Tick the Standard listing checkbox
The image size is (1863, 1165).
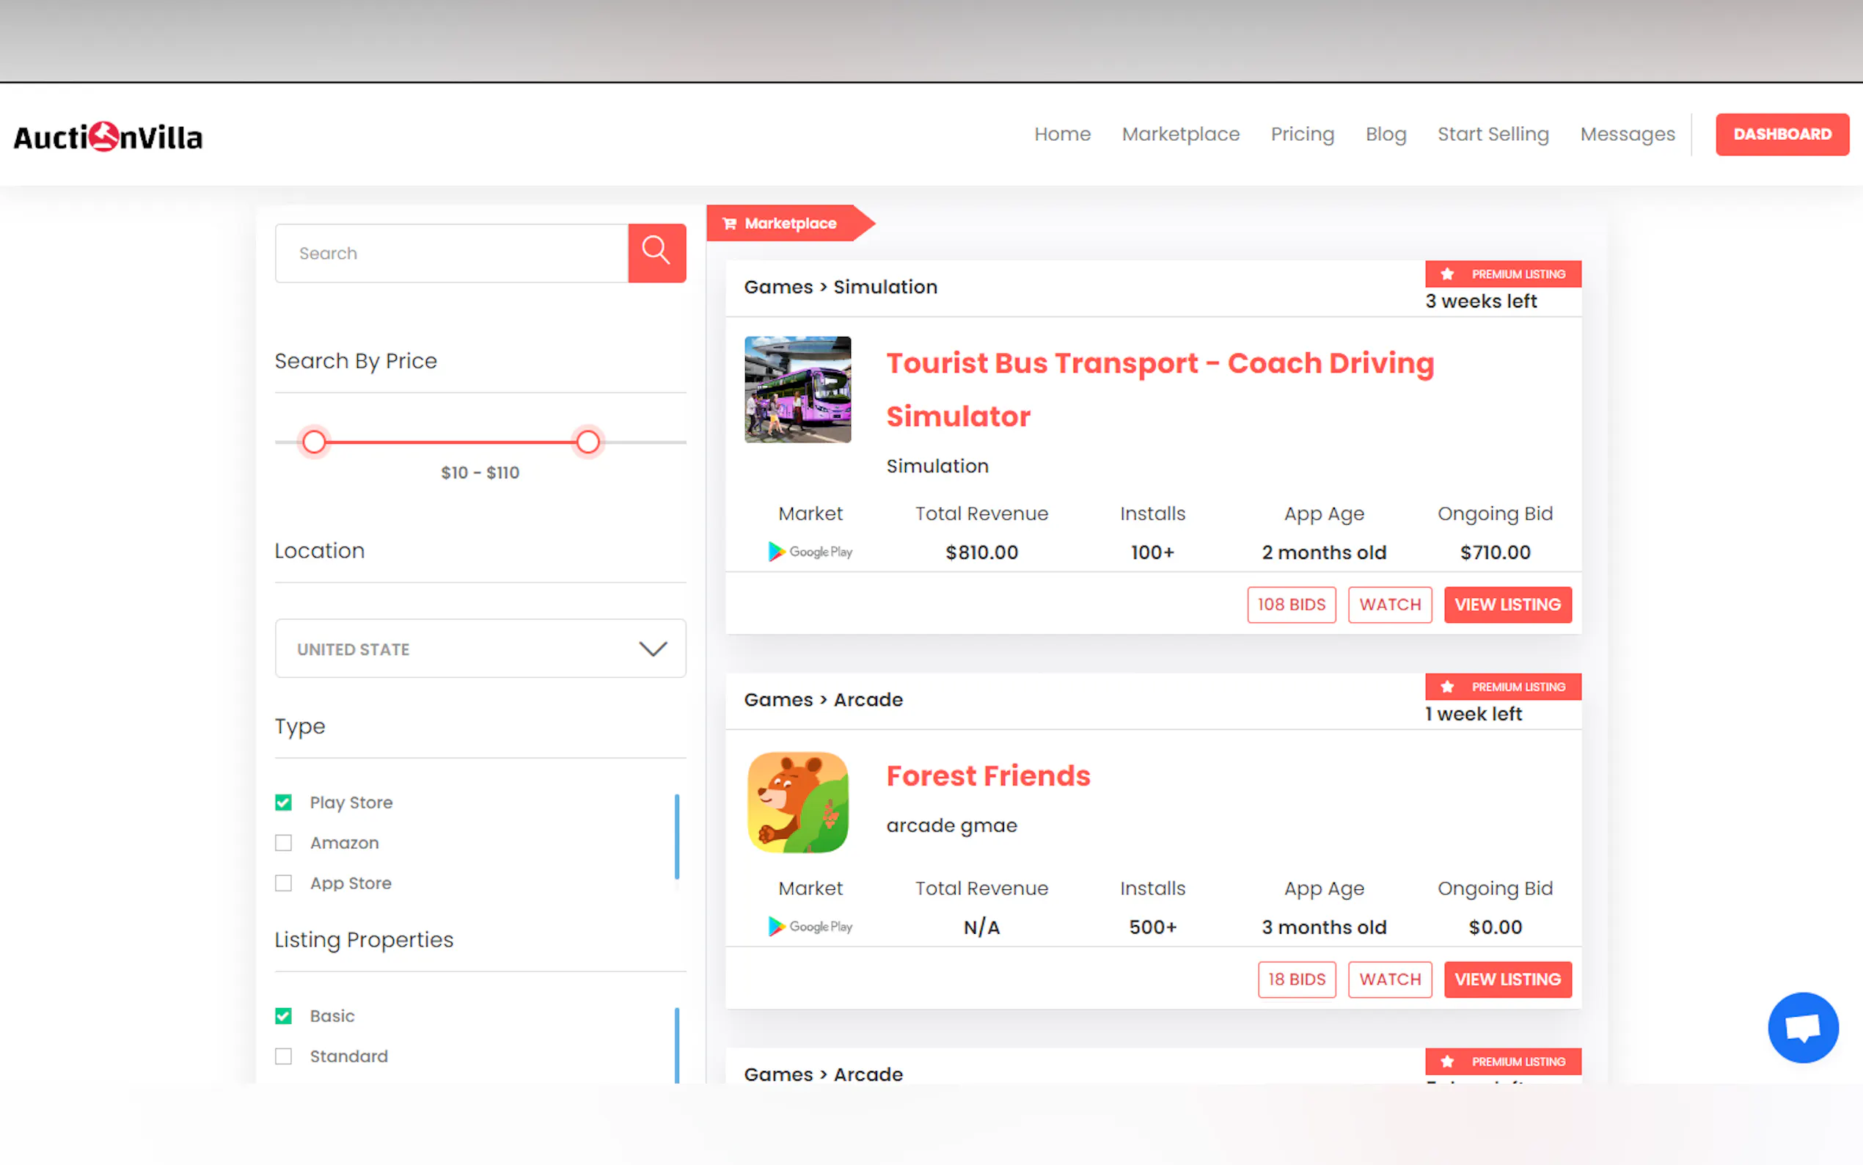(x=283, y=1056)
